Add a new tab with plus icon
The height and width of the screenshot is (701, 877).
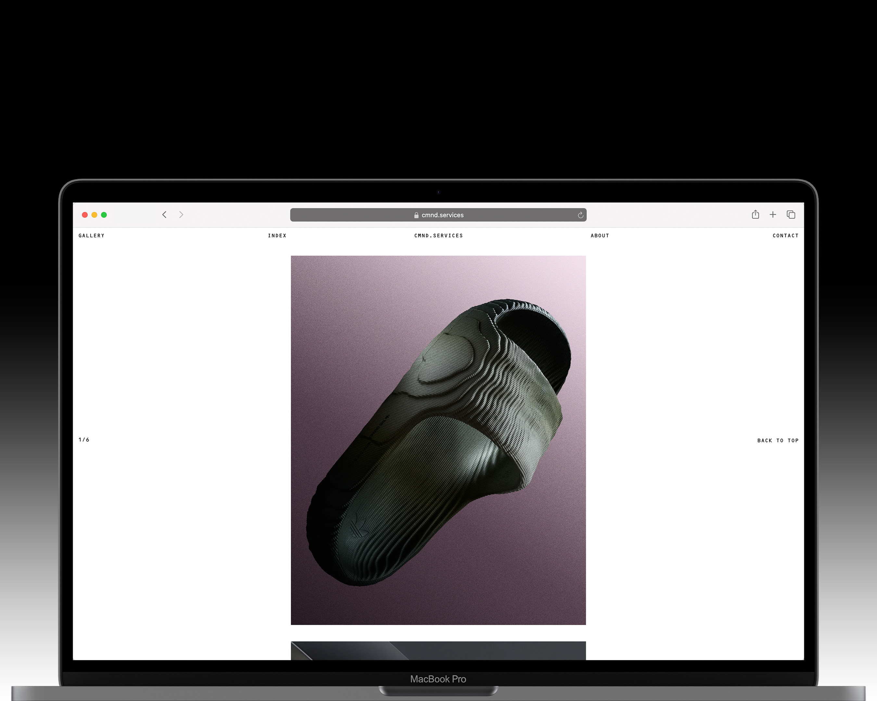pos(773,215)
